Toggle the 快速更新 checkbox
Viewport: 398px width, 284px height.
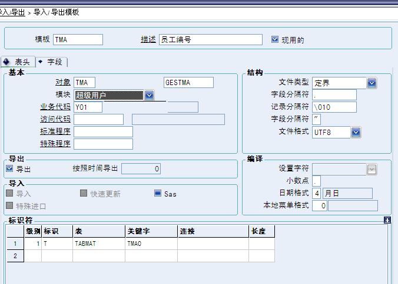click(84, 194)
